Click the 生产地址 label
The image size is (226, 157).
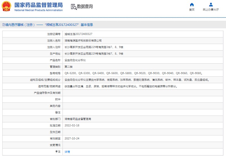(x=55, y=54)
